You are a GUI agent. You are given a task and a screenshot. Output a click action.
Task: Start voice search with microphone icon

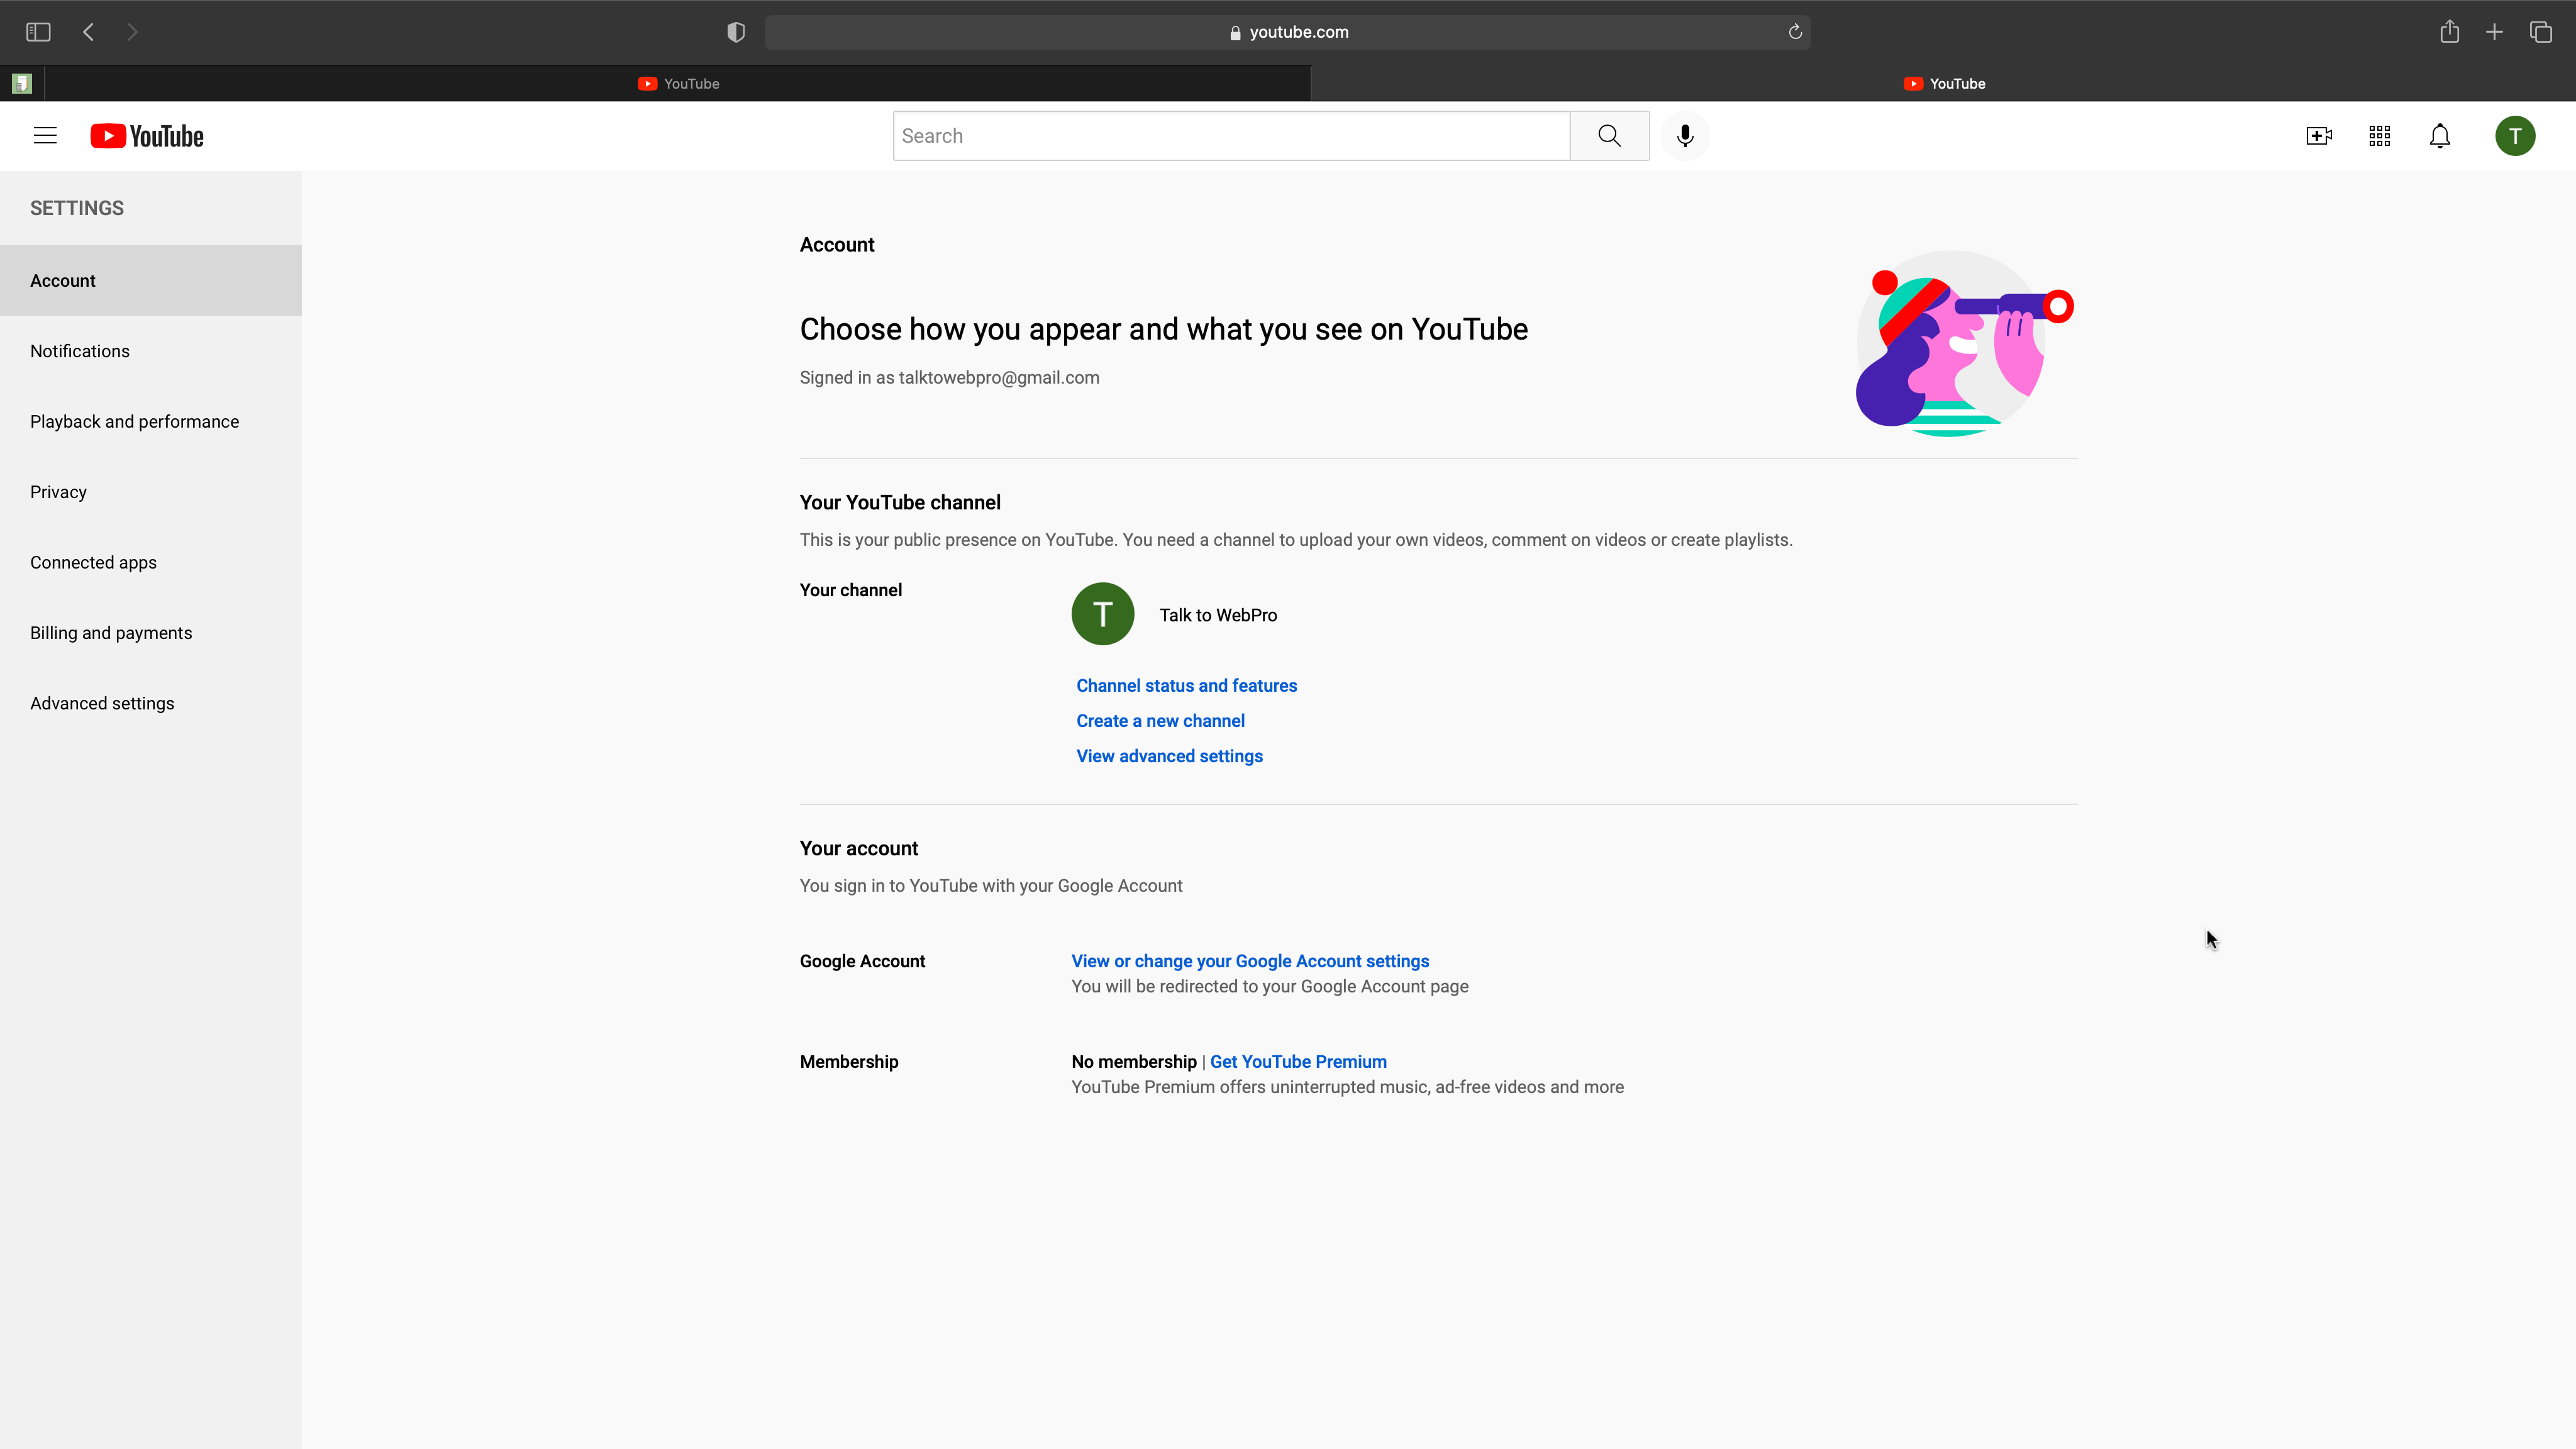[1685, 136]
